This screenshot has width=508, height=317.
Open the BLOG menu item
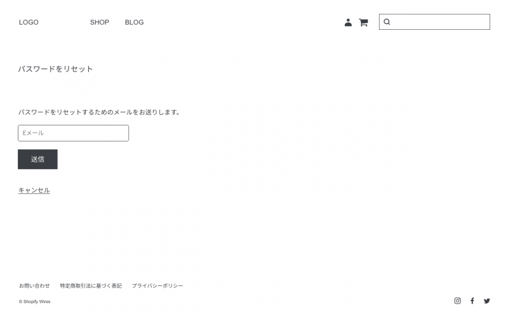click(134, 22)
